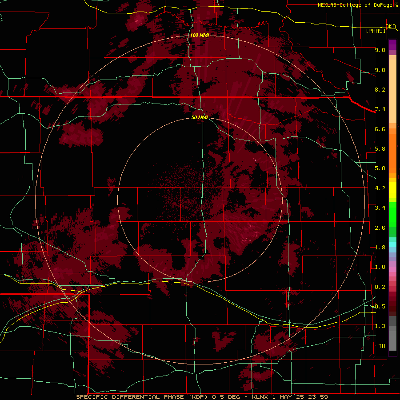The image size is (400, 400).
Task: Select the 3.4 value on the scale
Action: (x=380, y=208)
